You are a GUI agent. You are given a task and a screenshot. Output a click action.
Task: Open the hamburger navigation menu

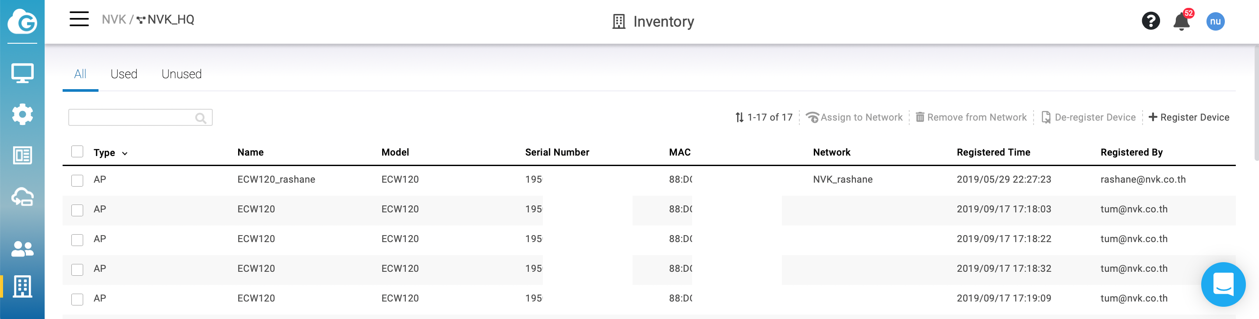[79, 20]
